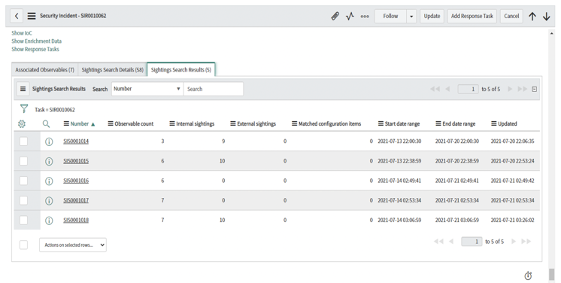
Task: Click the 2021-07-13 22:38:59 start date cell
Action: (x=399, y=161)
